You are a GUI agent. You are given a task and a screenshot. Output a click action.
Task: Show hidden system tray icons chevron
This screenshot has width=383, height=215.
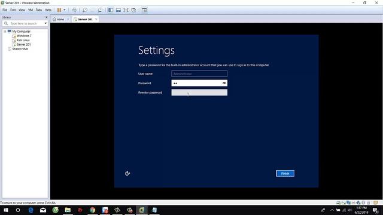click(332, 210)
